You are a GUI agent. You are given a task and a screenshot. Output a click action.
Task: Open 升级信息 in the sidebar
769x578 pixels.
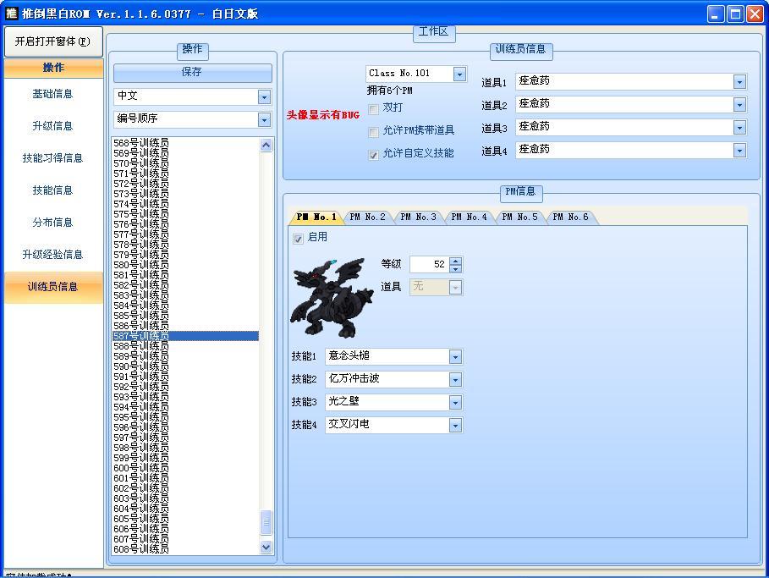pyautogui.click(x=53, y=126)
